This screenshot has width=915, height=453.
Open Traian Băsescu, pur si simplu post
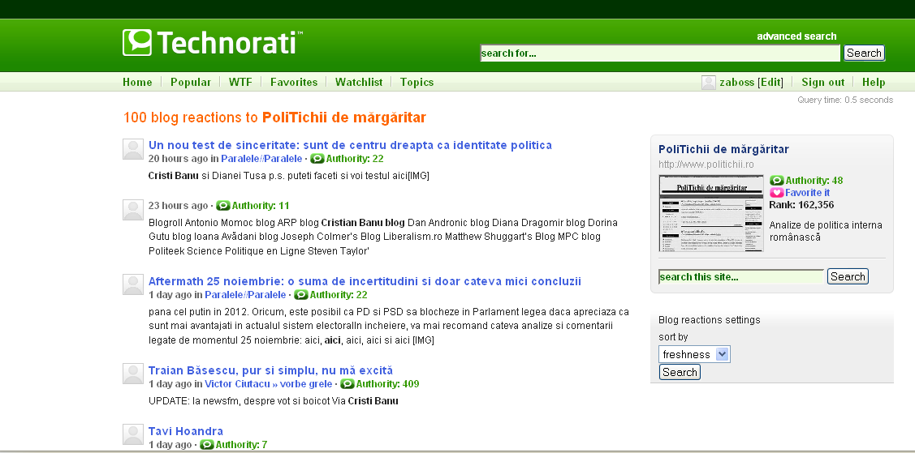271,370
